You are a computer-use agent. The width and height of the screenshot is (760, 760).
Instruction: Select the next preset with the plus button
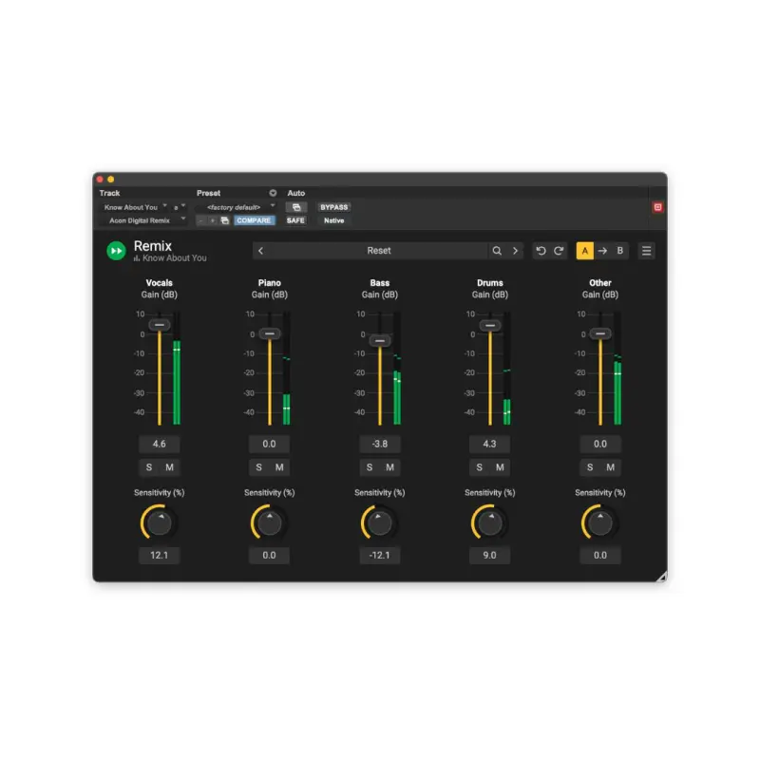point(212,220)
